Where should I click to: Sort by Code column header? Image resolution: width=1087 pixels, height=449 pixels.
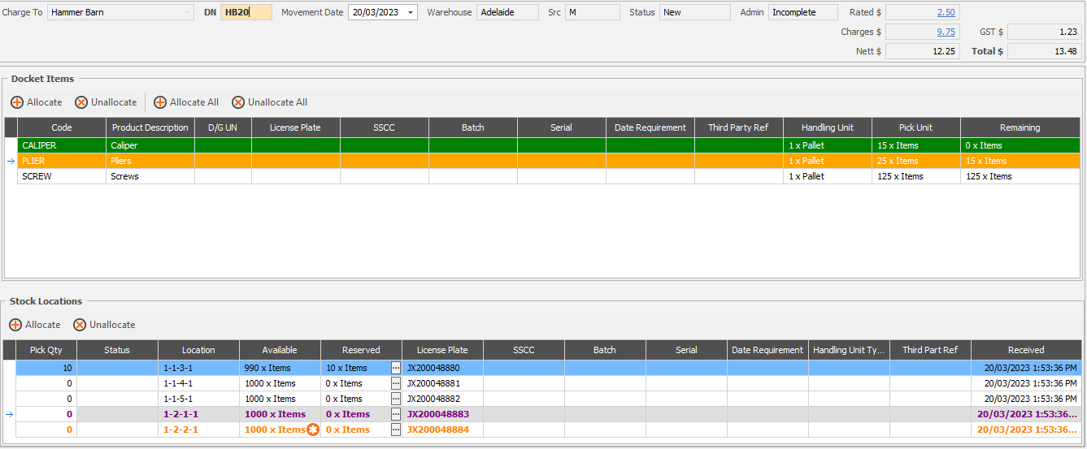[62, 127]
